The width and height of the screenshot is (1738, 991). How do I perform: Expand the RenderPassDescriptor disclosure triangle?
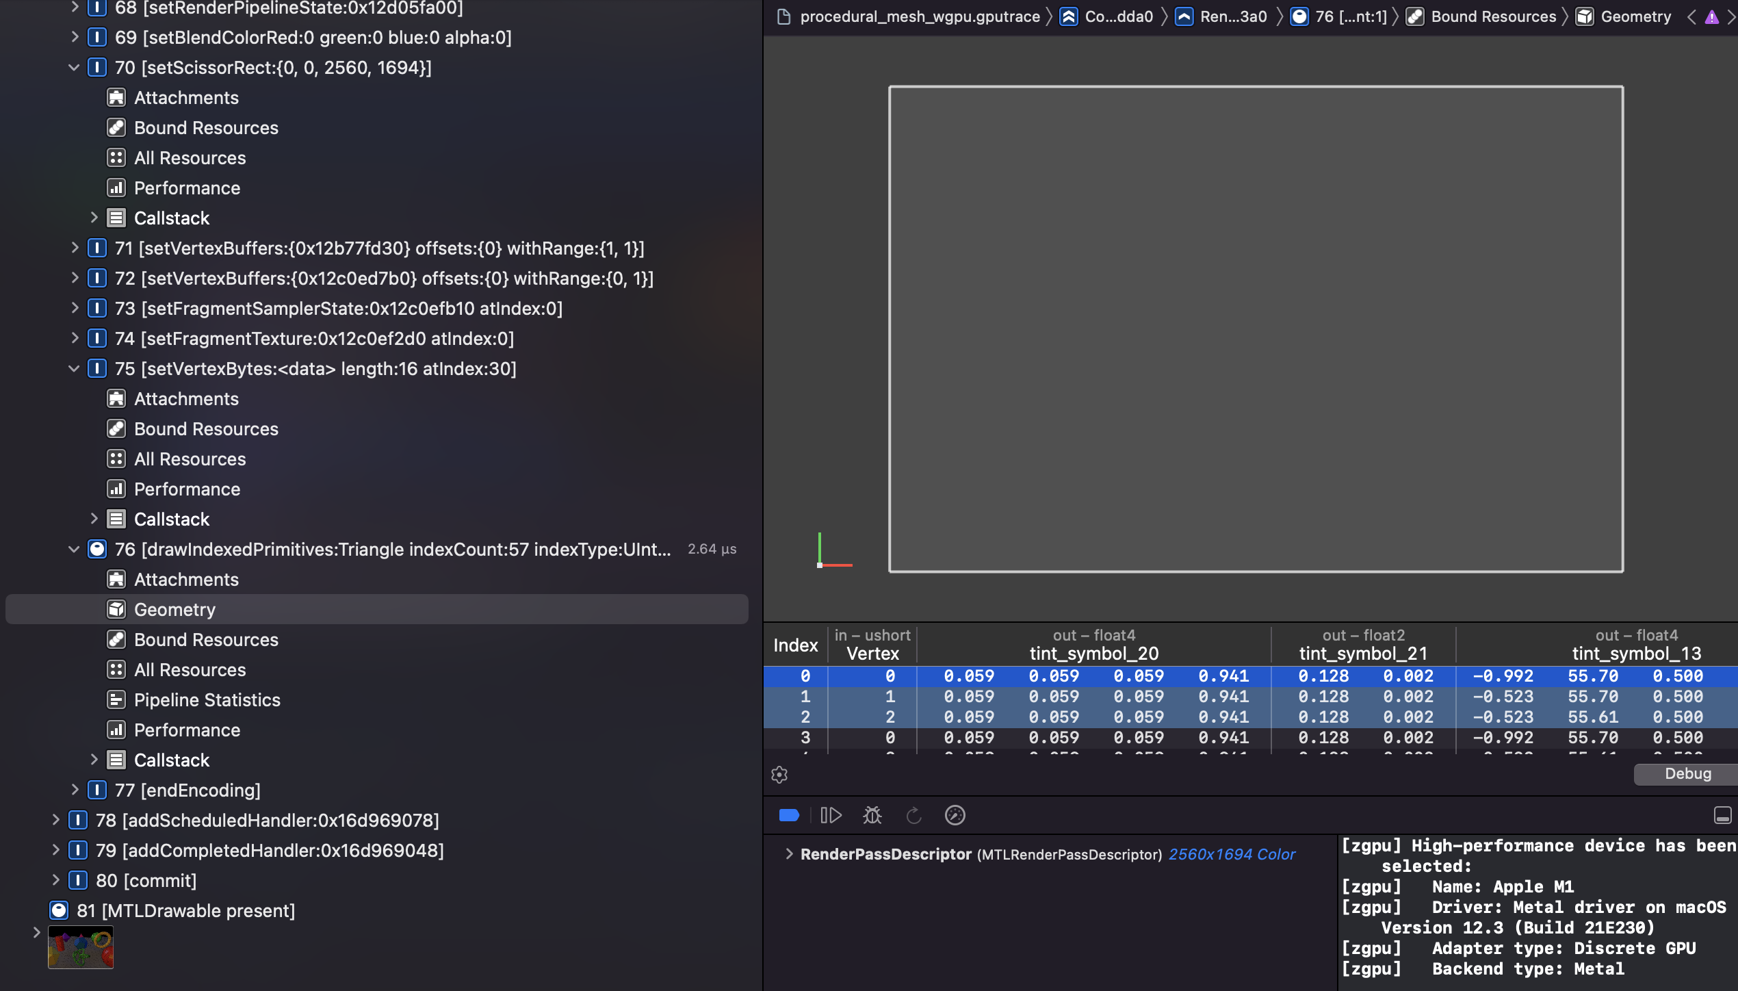788,853
